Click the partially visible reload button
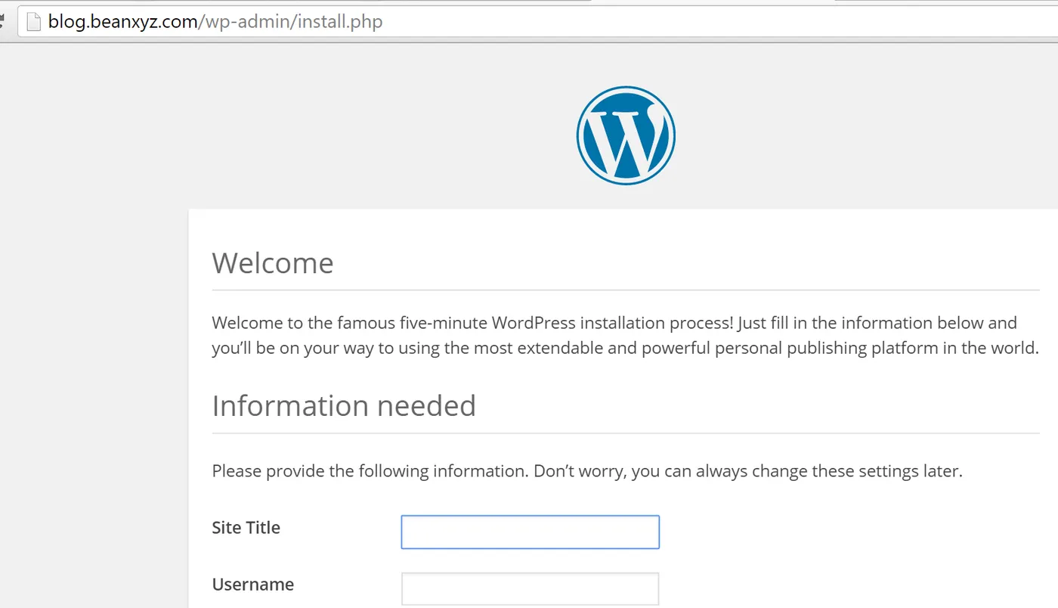Image resolution: width=1058 pixels, height=608 pixels. pyautogui.click(x=2, y=22)
